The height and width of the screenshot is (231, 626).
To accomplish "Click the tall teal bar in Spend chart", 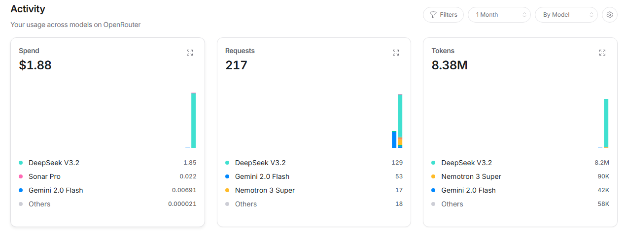I will tap(193, 120).
